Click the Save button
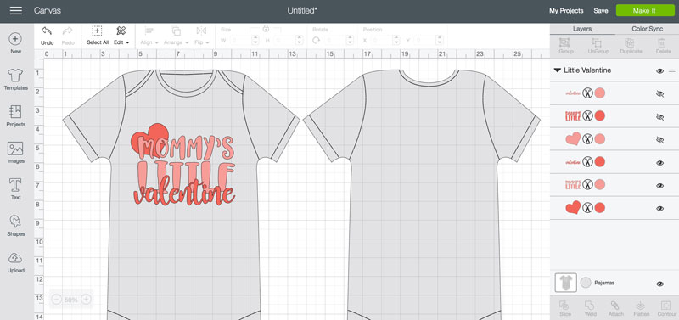This screenshot has width=679, height=320. click(601, 11)
